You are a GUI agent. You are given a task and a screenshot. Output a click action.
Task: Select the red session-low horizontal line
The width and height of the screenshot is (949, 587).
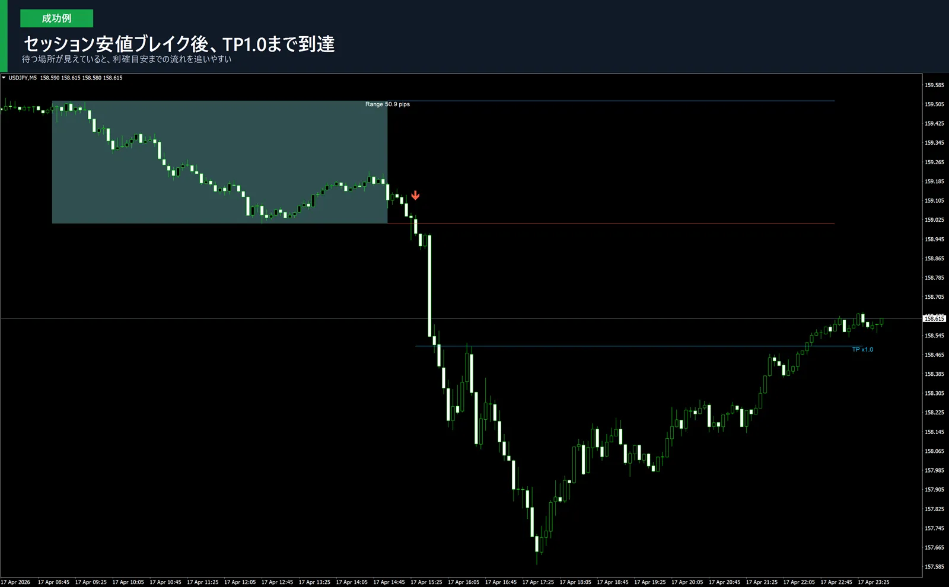point(611,224)
